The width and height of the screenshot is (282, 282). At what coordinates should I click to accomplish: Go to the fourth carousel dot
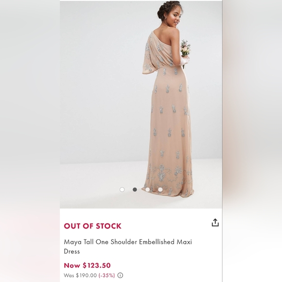pyautogui.click(x=160, y=190)
